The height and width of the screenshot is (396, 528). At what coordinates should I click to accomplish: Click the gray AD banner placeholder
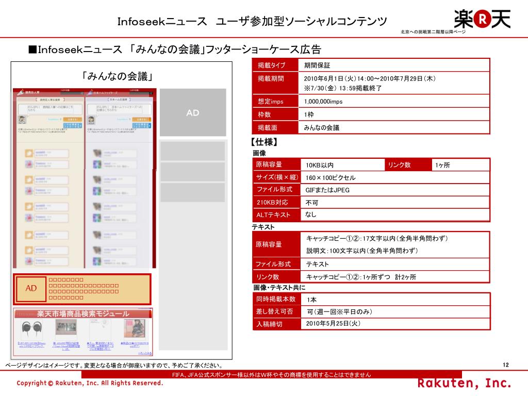click(193, 112)
